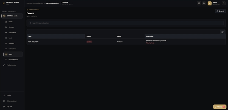Screen dimensions: 228x110
Task: Sort by the Time column header
Action: pos(30,36)
